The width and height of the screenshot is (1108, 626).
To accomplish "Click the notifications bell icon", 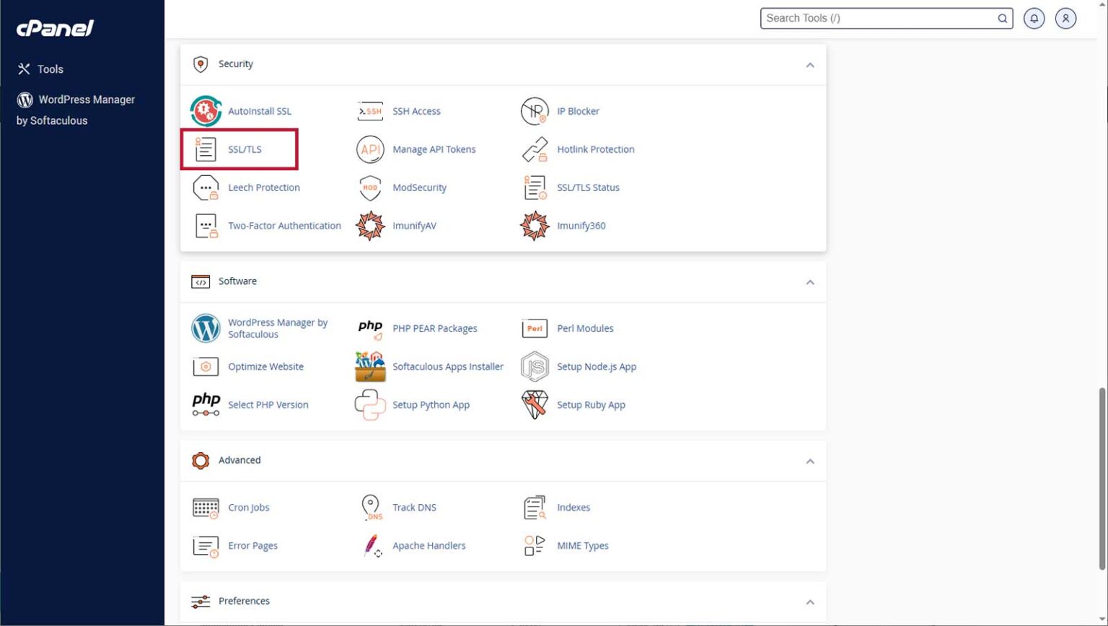I will pos(1034,18).
